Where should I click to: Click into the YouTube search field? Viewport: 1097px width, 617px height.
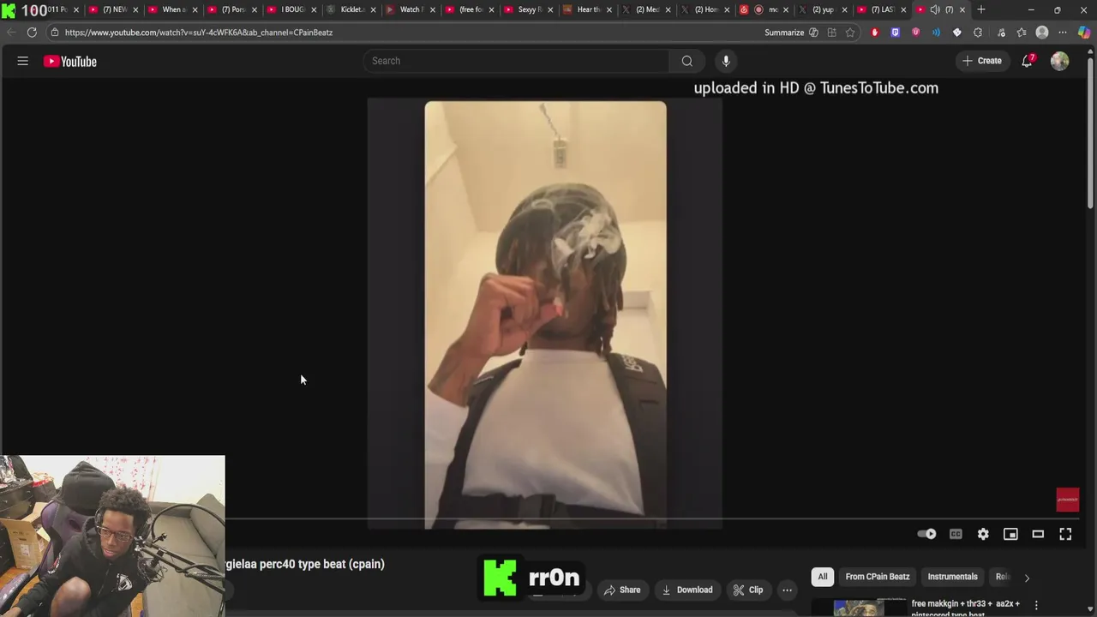pos(516,61)
